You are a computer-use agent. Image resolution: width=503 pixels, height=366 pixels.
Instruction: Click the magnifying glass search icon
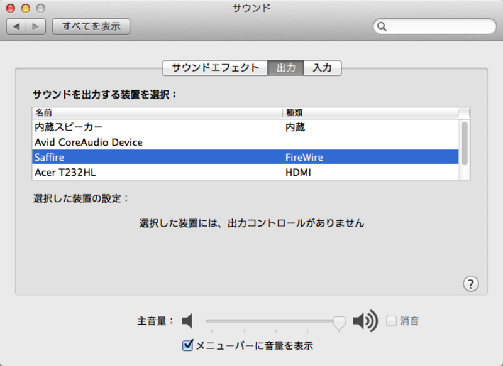[382, 26]
